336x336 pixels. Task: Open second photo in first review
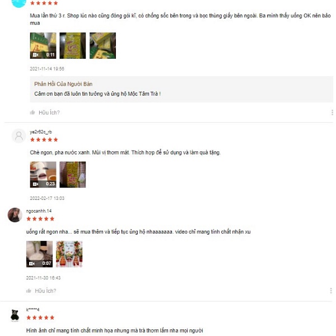(73, 46)
